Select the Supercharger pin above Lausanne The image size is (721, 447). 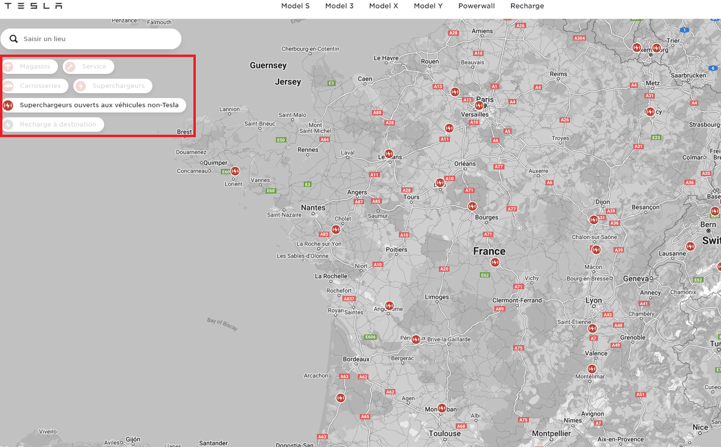coord(690,246)
